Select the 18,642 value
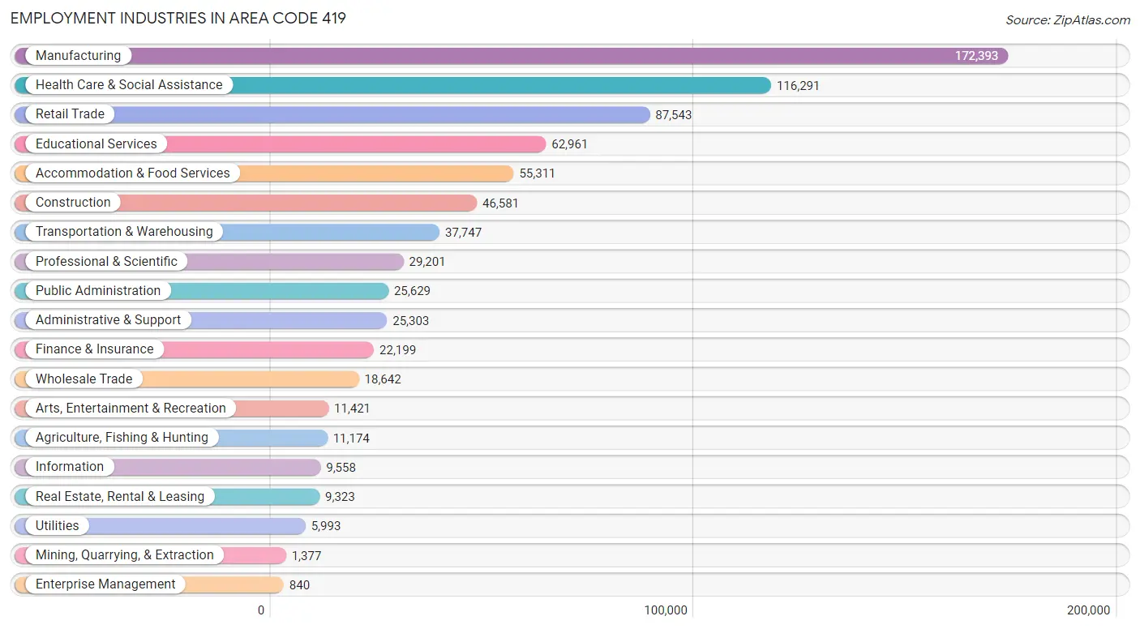Screen dimensions: 1140x629 coord(383,379)
